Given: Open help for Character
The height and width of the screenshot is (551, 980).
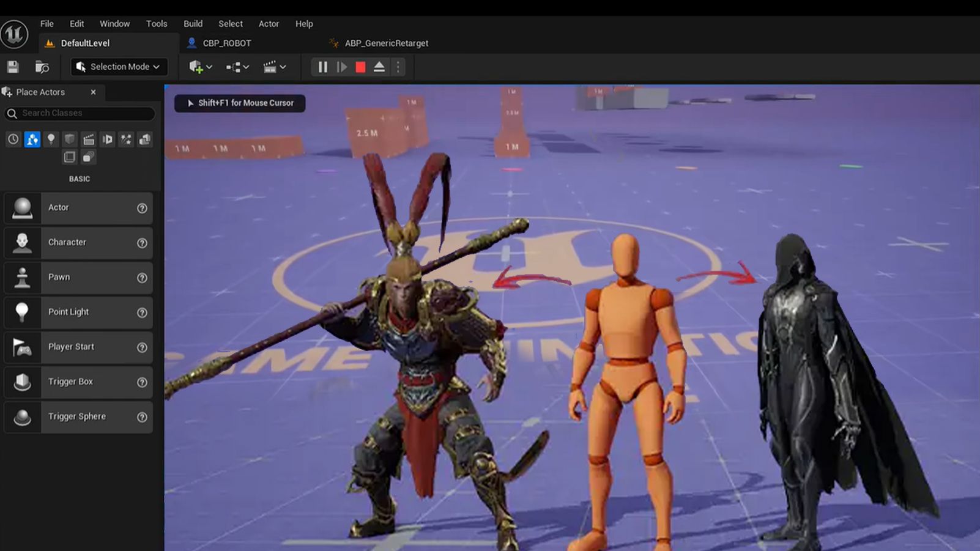Looking at the screenshot, I should pyautogui.click(x=142, y=243).
